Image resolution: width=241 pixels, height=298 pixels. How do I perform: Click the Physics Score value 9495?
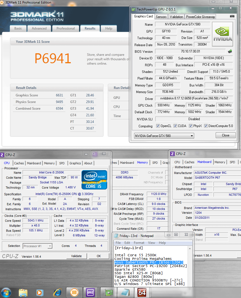(59, 102)
